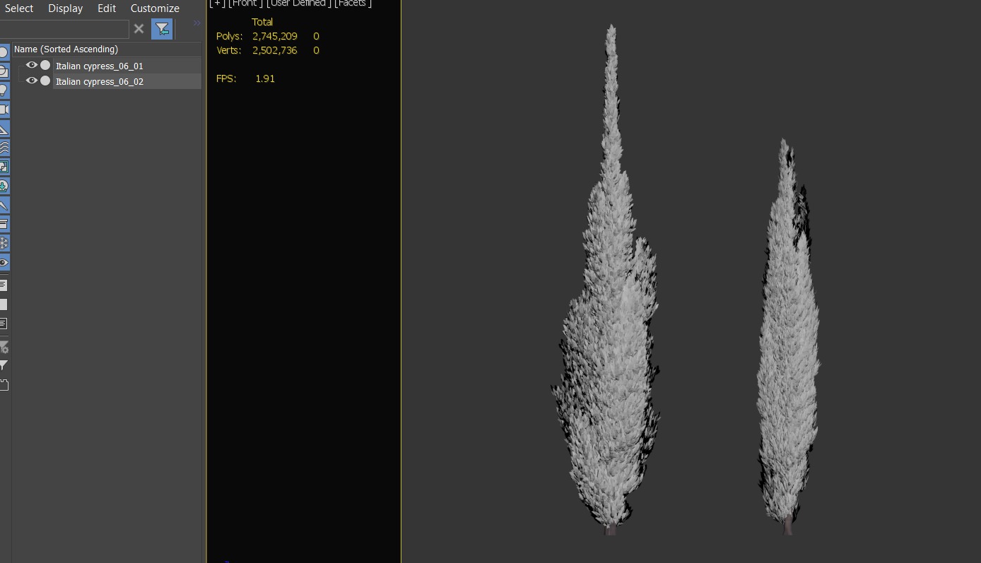Hide Italian cypress_06_02 with its eye icon
Screen dimensions: 981x563
click(x=31, y=81)
